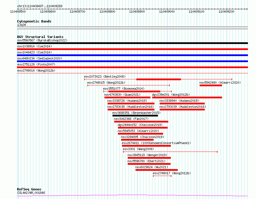Open the esv2751128 (Pinto2007) label
256x199 pixels.
pyautogui.click(x=36, y=64)
